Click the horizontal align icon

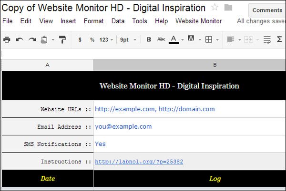[231, 39]
